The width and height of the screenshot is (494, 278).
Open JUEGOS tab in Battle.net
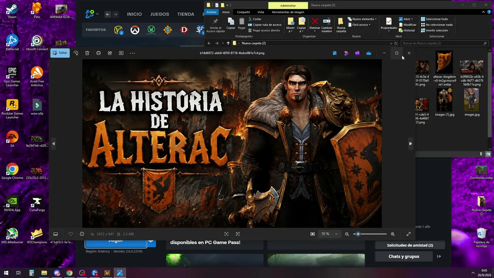pyautogui.click(x=160, y=14)
